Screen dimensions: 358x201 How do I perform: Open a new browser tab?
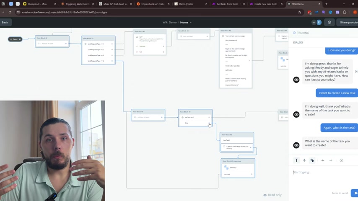click(326, 4)
